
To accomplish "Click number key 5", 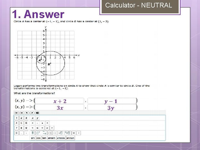I will pos(21,123).
